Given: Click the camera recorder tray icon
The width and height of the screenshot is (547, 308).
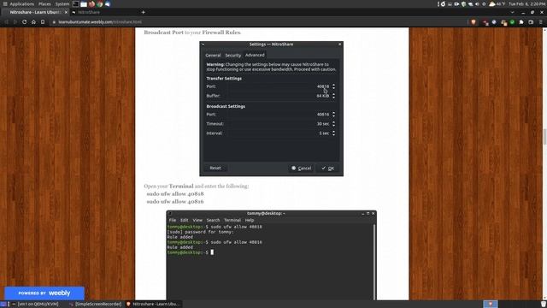Looking at the screenshot, I should 456,3.
